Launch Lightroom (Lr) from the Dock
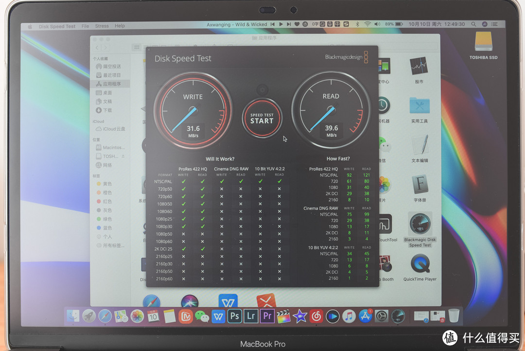Viewport: 525px width, 351px height. [x=251, y=316]
